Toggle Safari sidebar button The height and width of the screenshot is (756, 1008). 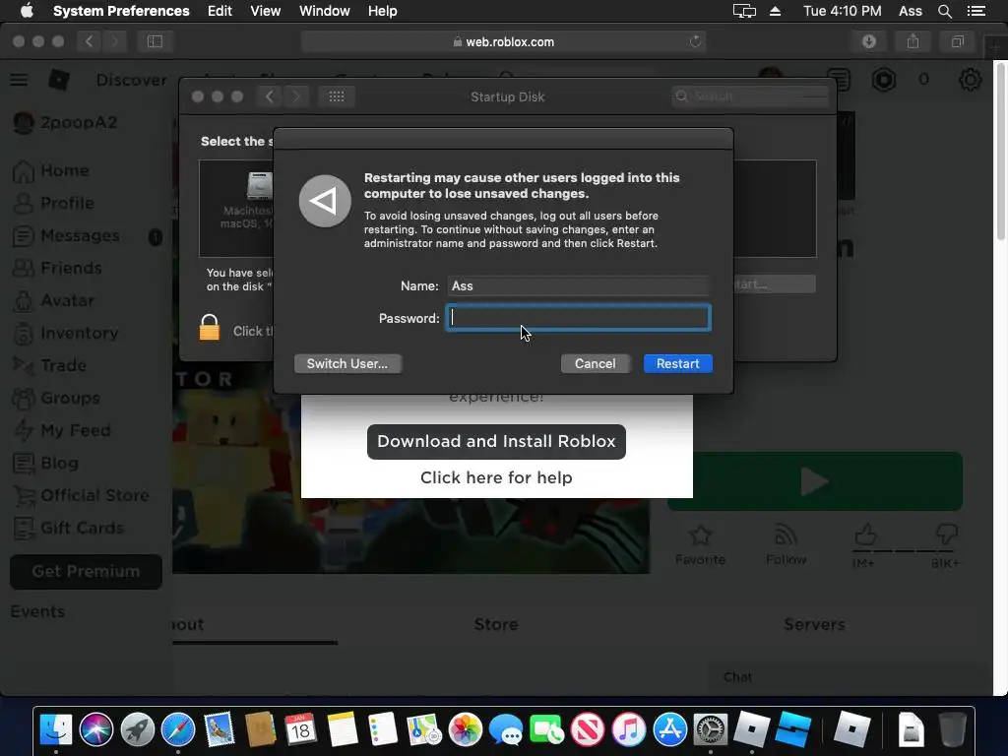coord(155,41)
